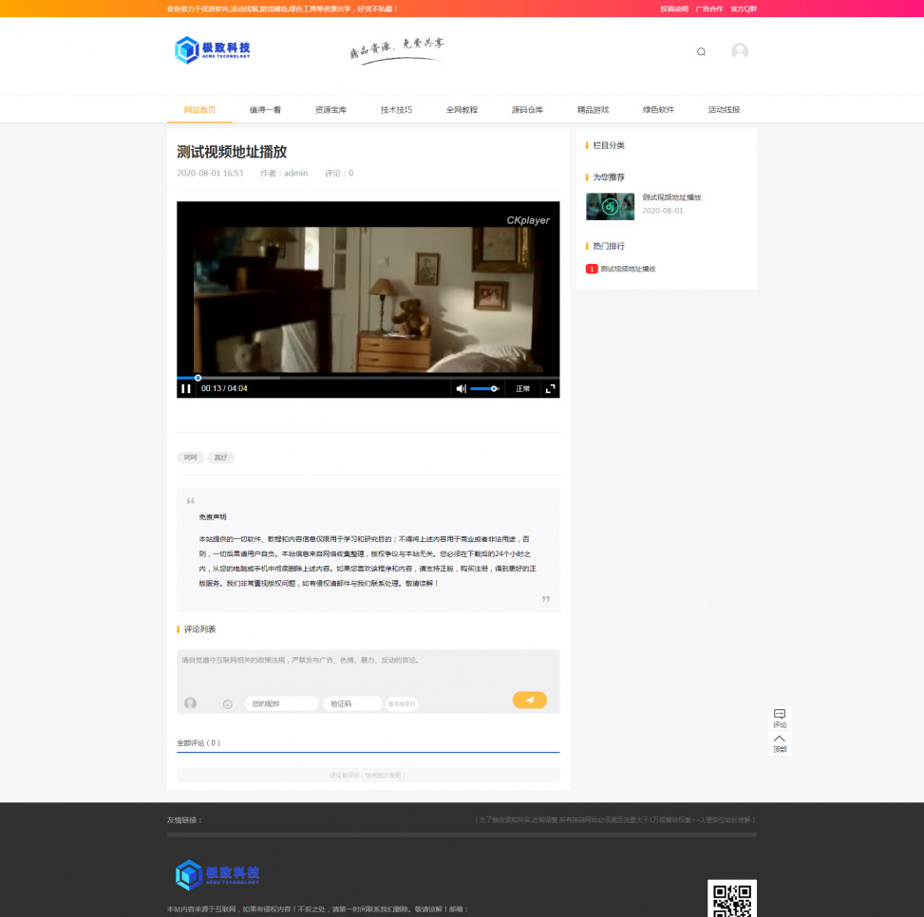Click the 呵呵 tag
Screen dimensions: 924x917
coord(190,458)
